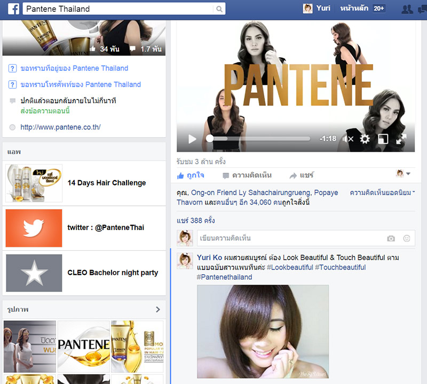Viewport: 427px width, 384px height.
Task: Open Ong-on Friend Ly Sahachairungrueng profile
Action: 250,193
